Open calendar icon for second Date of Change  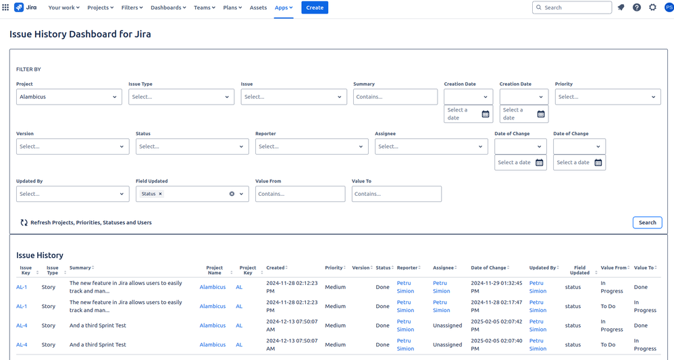tap(598, 163)
